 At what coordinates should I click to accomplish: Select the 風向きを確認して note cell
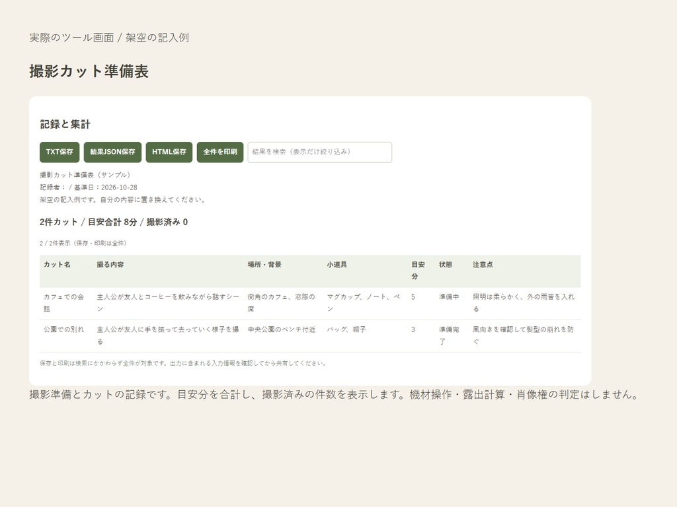point(524,336)
